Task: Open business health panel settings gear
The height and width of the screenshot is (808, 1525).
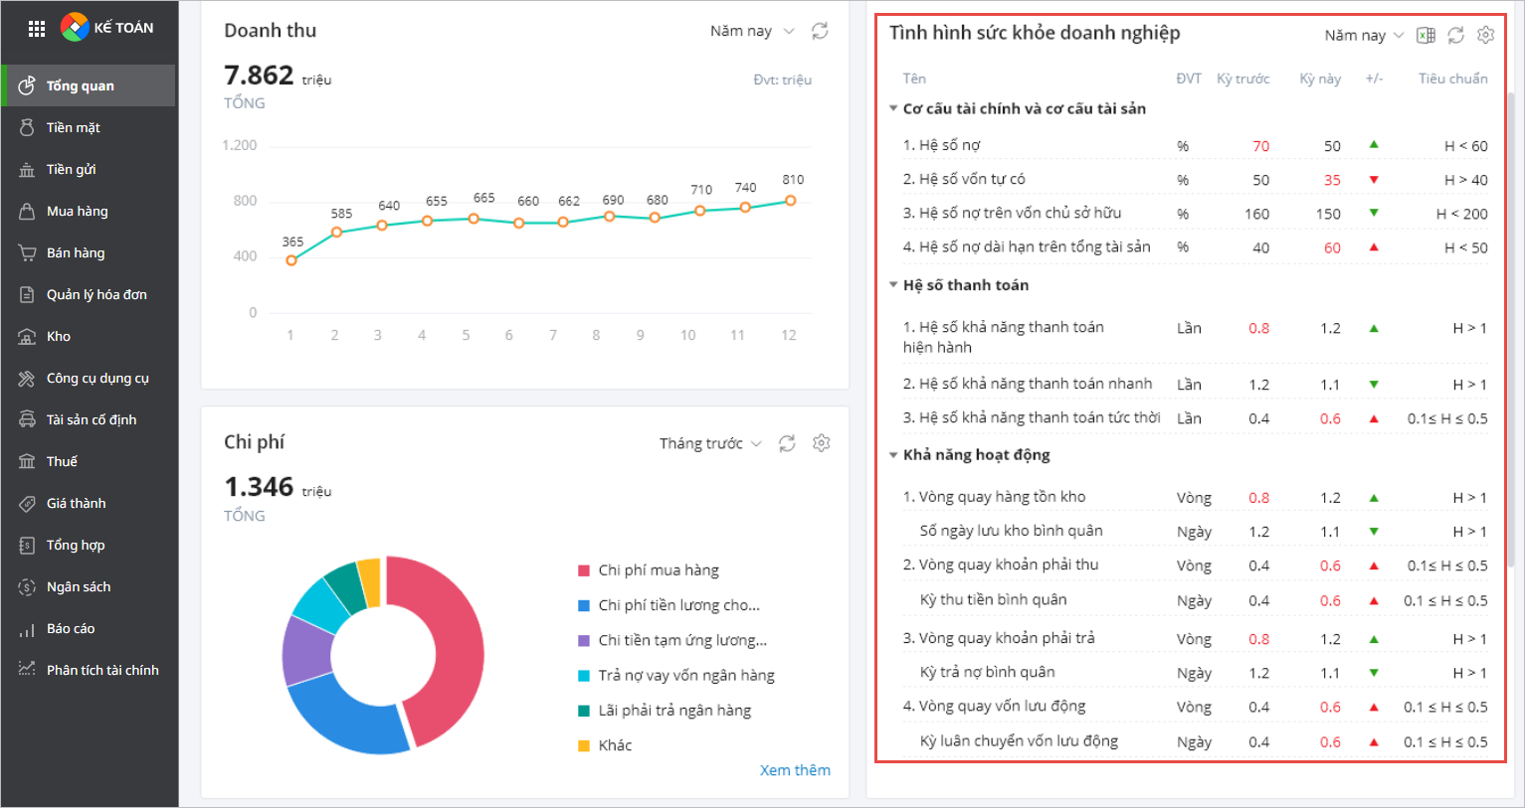Action: [1485, 35]
